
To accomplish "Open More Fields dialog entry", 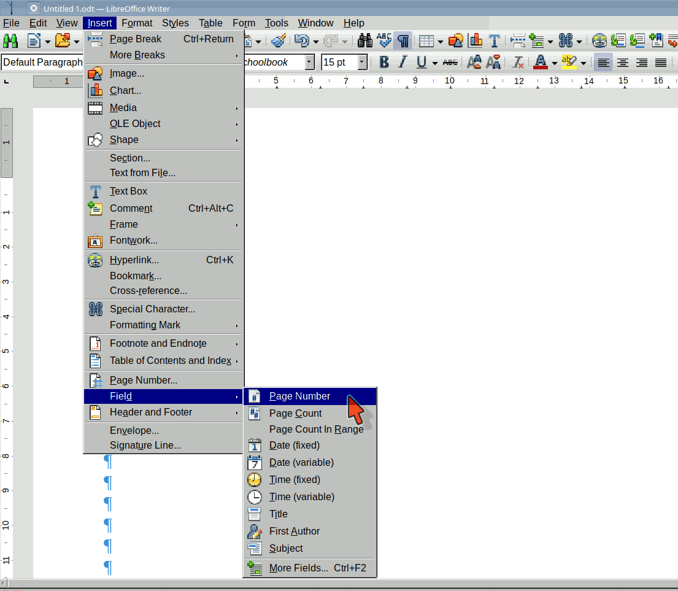I will pos(298,568).
